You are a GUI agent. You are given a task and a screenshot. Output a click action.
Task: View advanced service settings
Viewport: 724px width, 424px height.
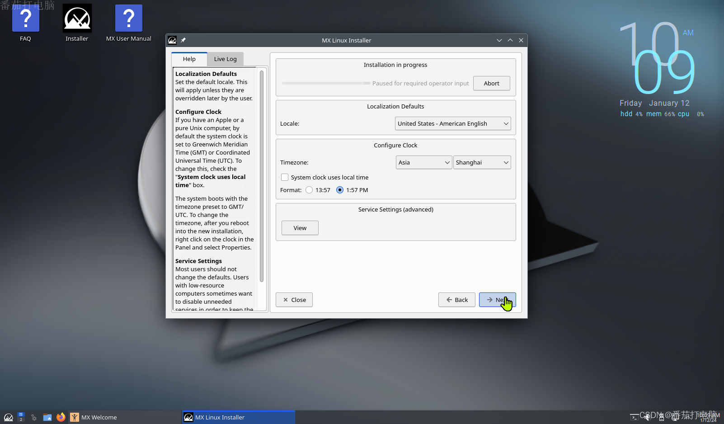click(x=300, y=228)
